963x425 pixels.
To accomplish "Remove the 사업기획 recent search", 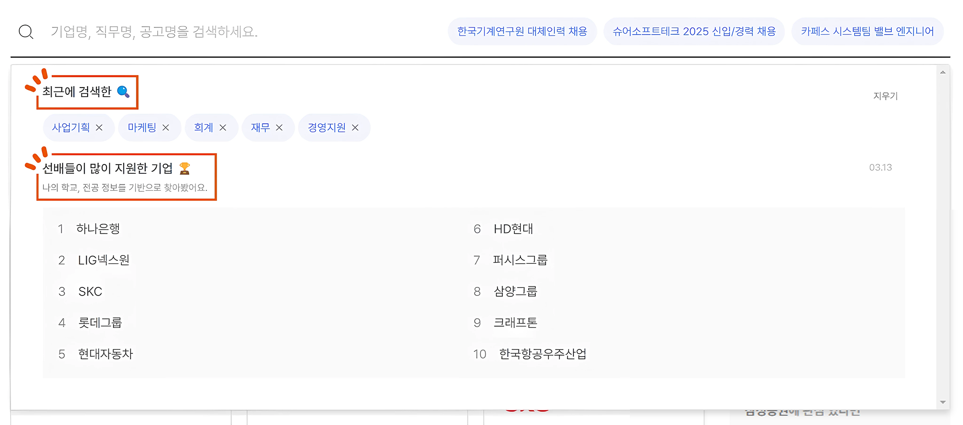I will pos(99,128).
